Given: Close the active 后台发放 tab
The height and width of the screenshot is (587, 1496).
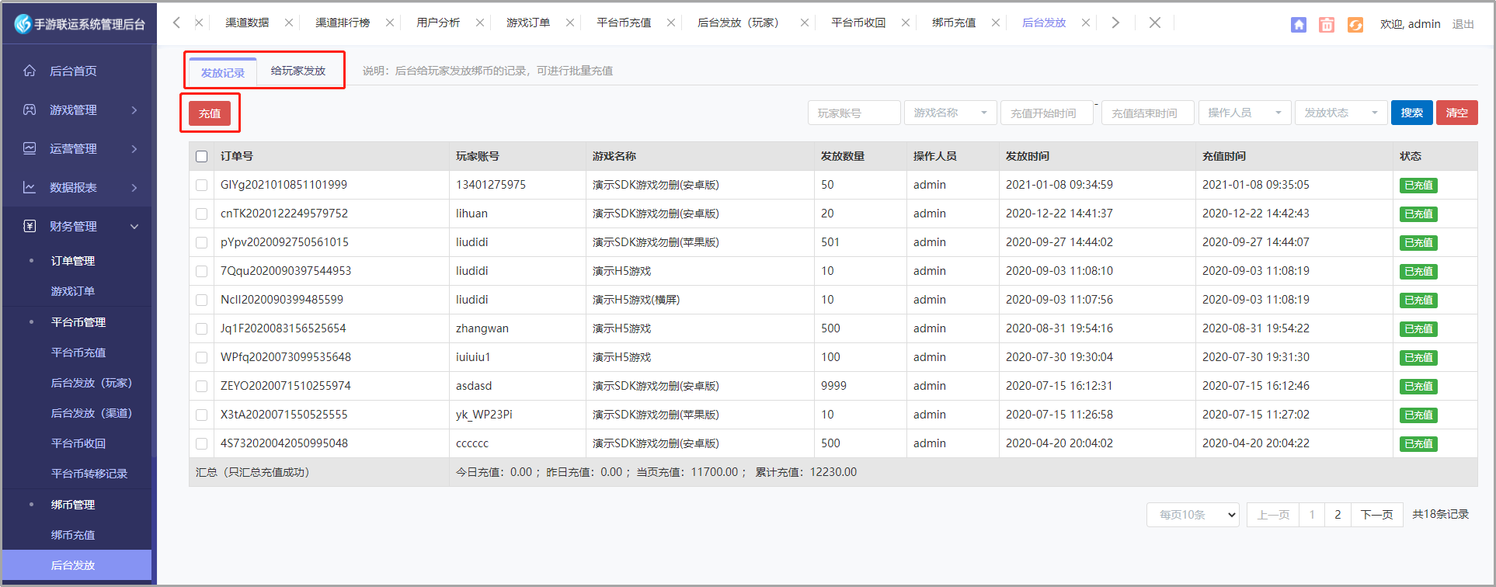Looking at the screenshot, I should click(x=1086, y=23).
